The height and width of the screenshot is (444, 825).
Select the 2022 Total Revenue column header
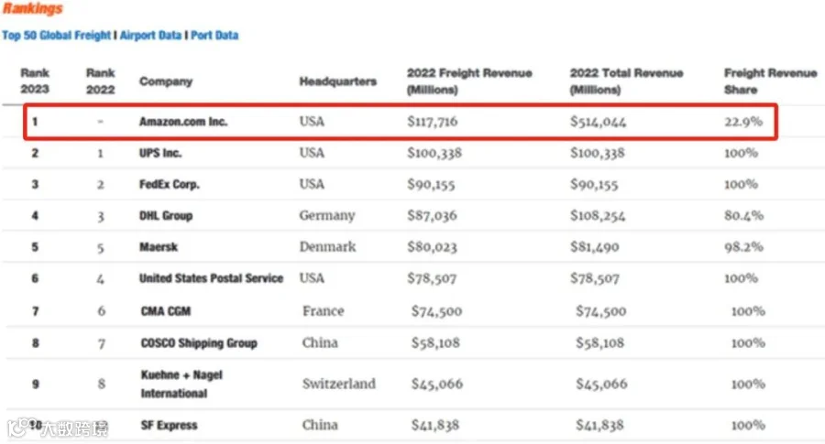coord(626,81)
